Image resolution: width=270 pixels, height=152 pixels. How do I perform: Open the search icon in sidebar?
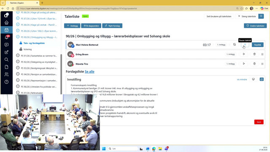pos(6,60)
